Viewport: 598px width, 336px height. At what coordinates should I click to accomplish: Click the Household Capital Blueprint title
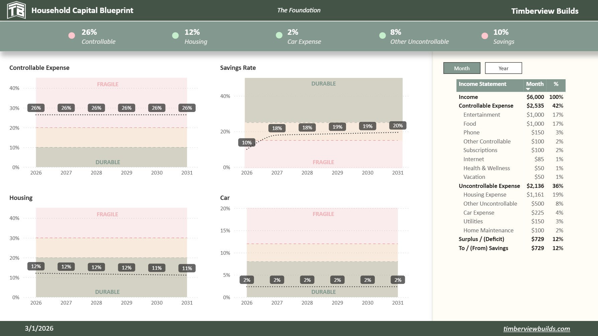(82, 10)
